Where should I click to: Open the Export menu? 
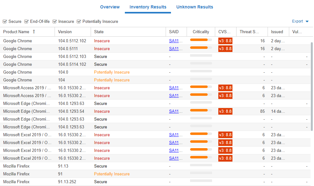pos(298,21)
